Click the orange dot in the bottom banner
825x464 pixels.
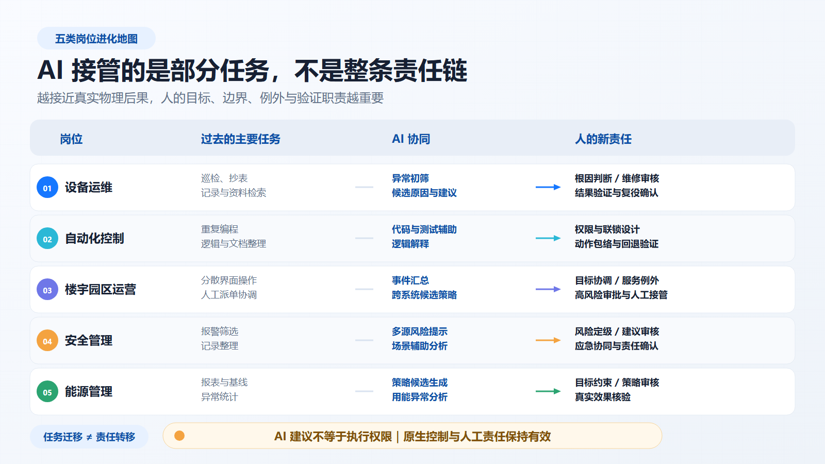point(179,436)
